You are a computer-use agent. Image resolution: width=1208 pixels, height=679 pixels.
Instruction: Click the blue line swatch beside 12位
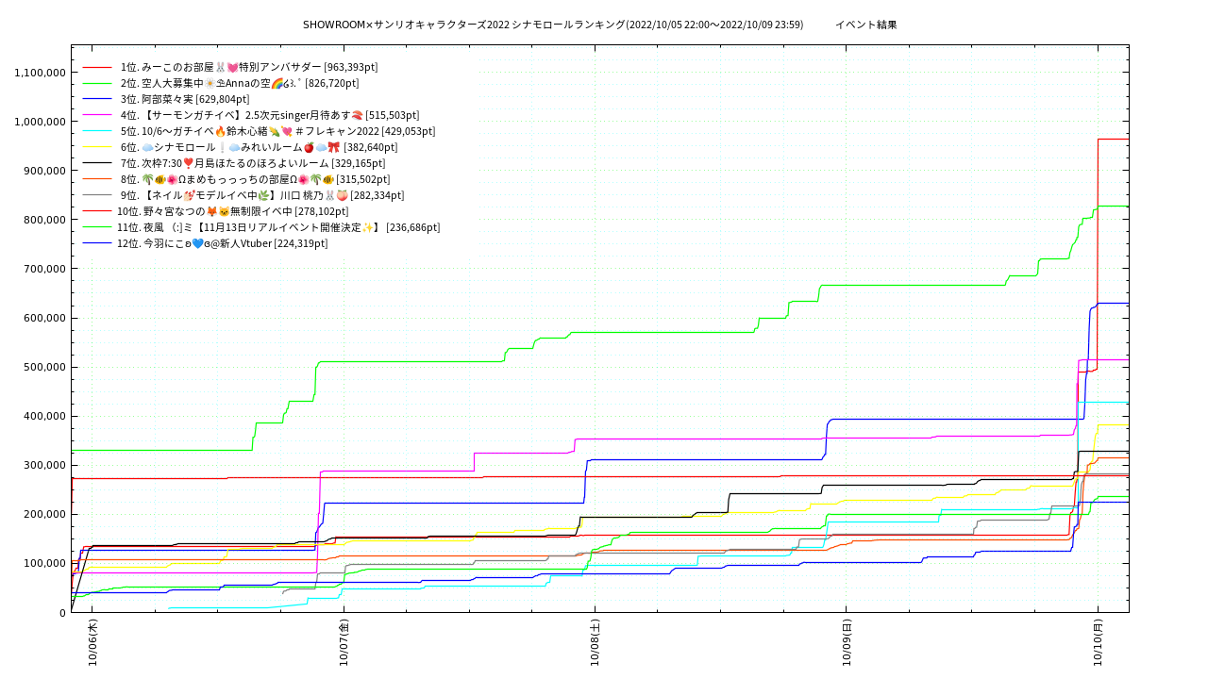point(97,244)
